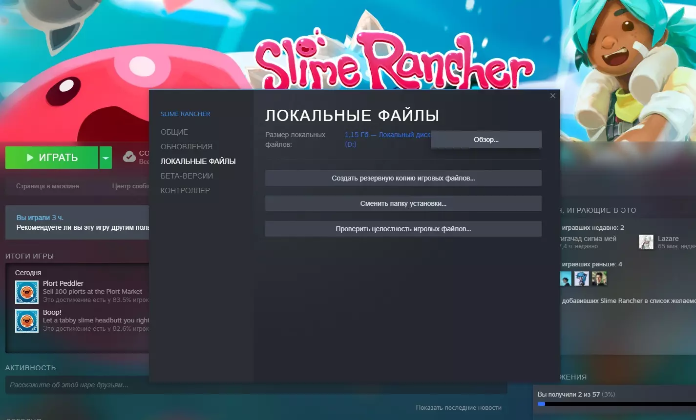Click the Boop! achievement icon

(27, 321)
